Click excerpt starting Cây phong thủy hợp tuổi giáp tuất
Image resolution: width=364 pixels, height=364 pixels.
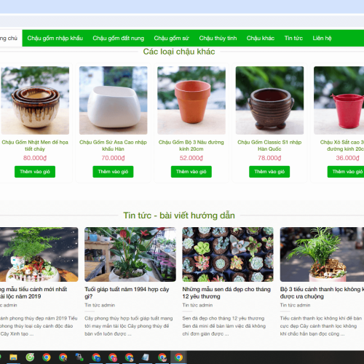click(x=129, y=326)
